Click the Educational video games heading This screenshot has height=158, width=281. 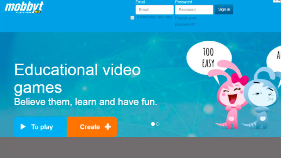(77, 78)
